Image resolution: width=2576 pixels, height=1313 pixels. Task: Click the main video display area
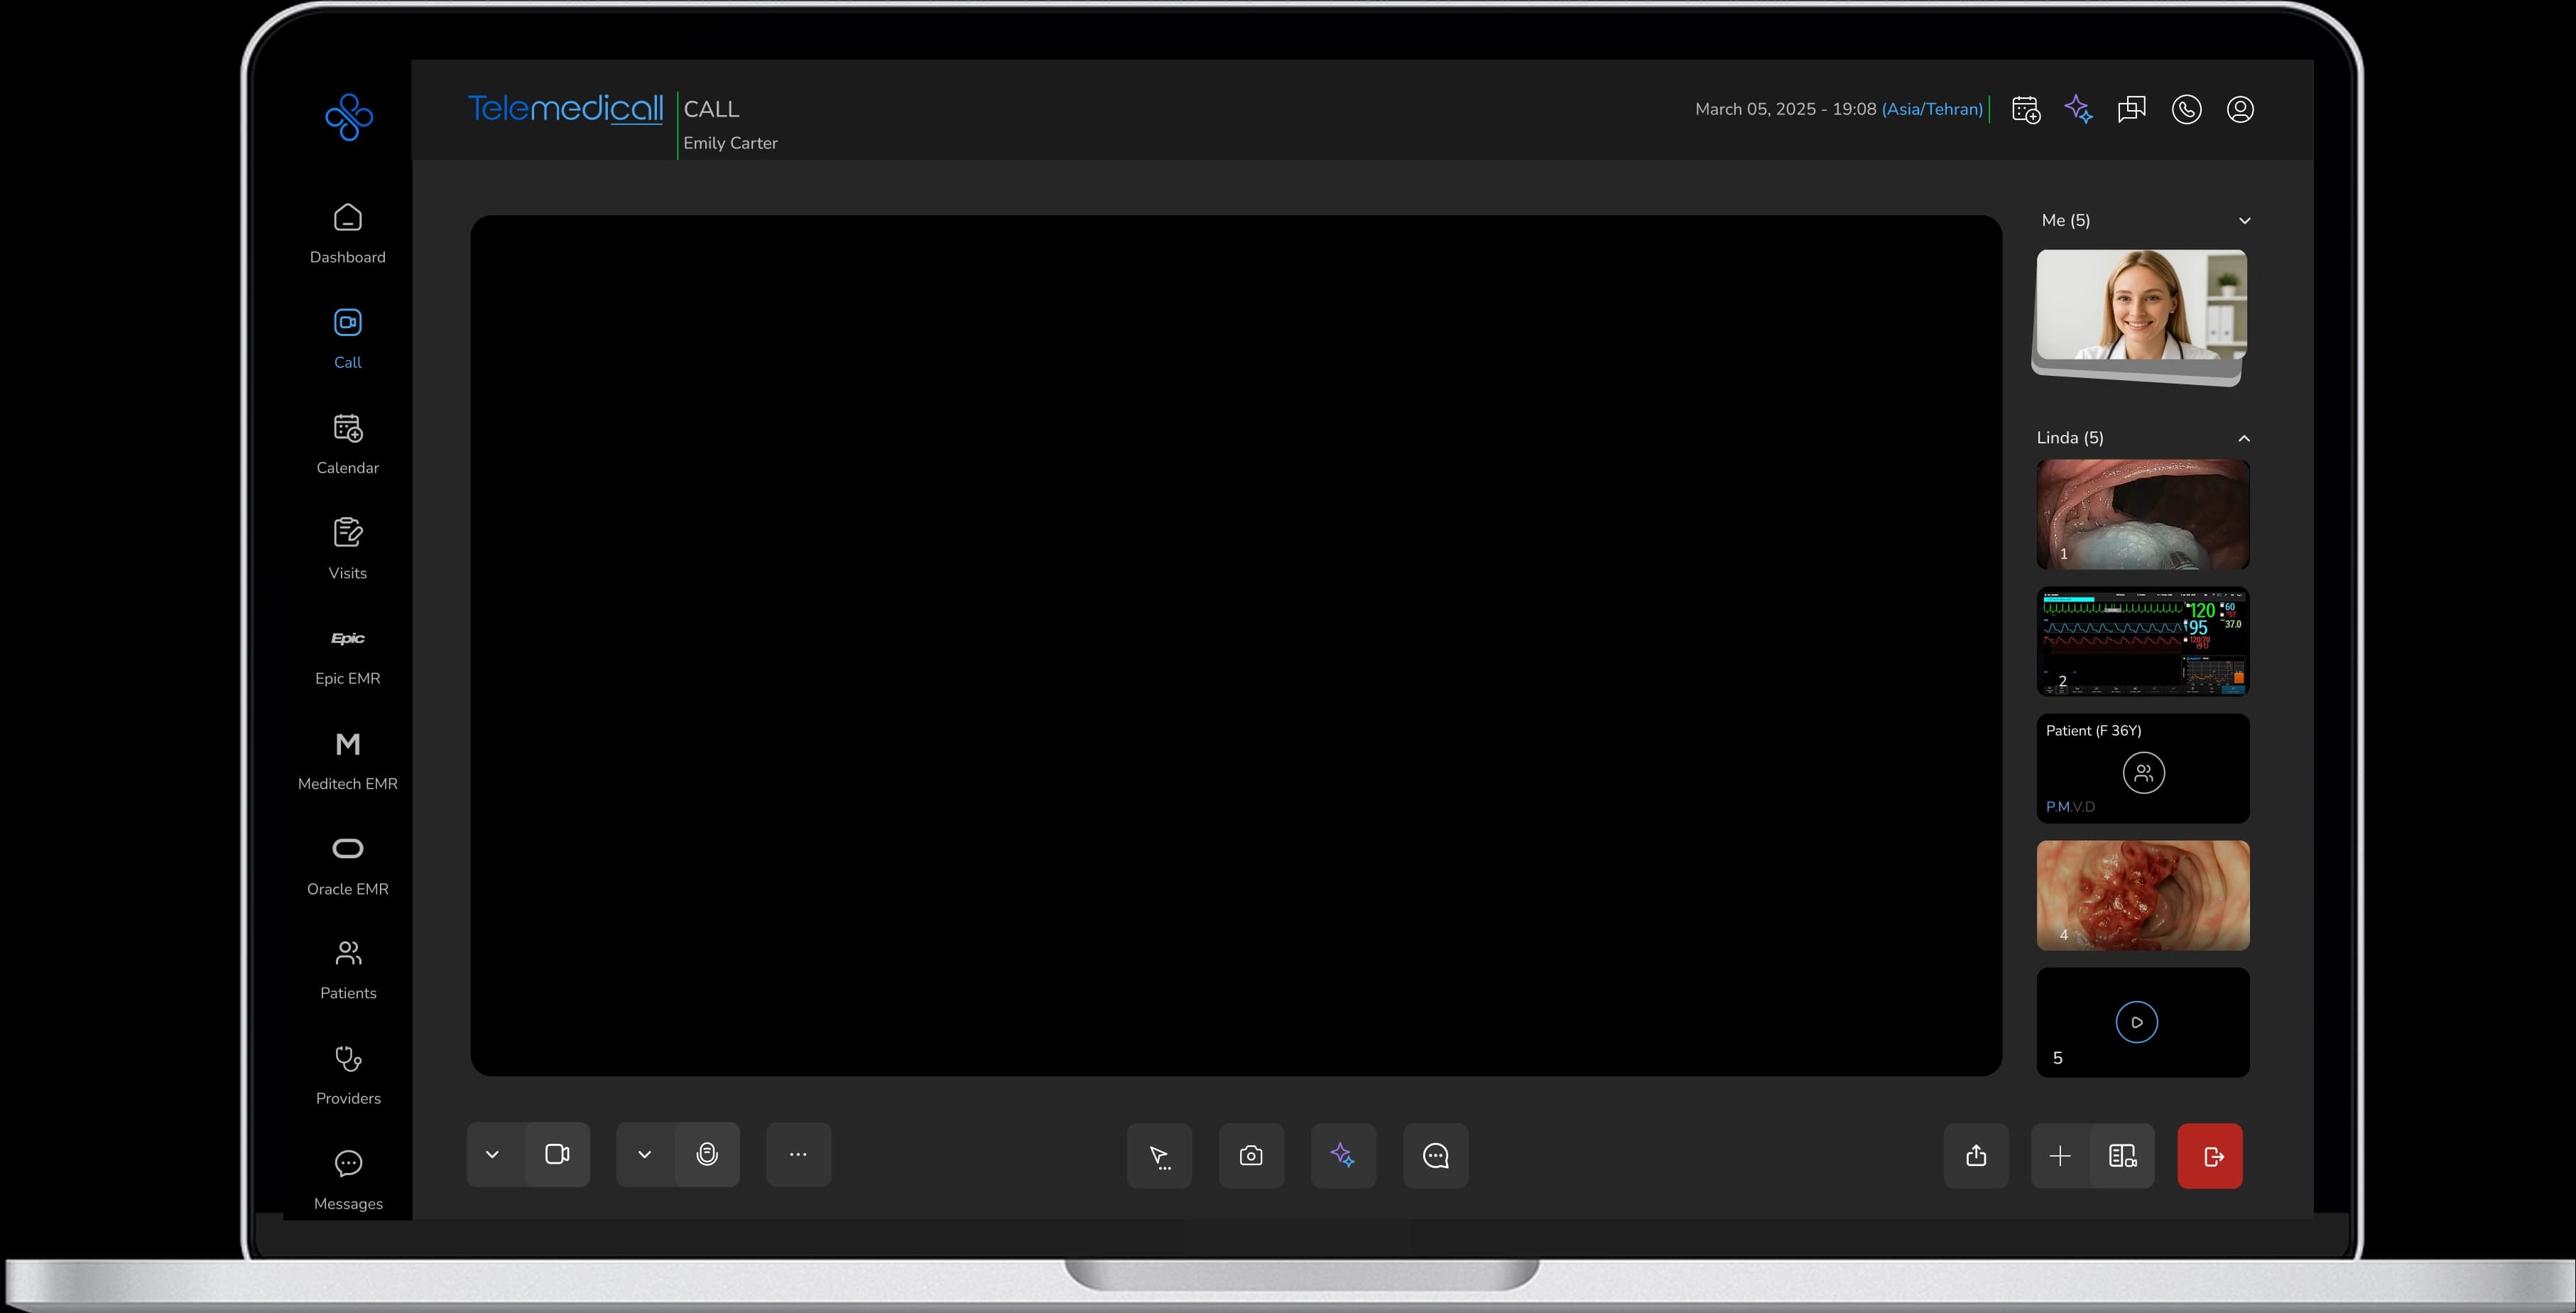[x=1236, y=646]
